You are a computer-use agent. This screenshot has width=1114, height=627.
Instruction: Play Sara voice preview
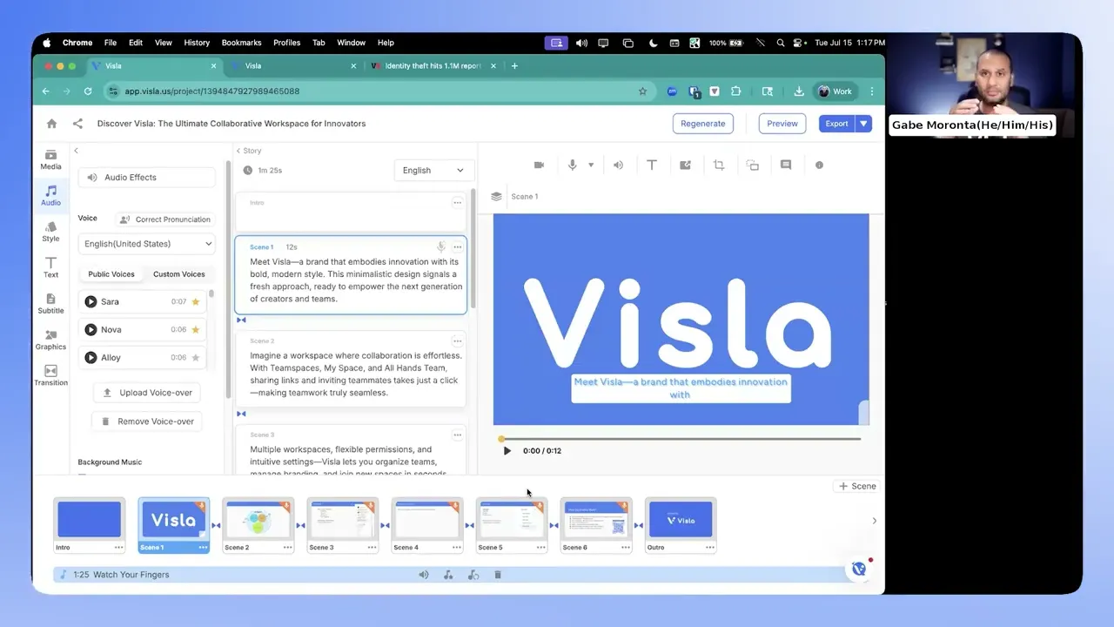click(x=91, y=301)
